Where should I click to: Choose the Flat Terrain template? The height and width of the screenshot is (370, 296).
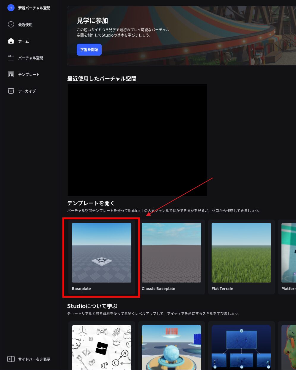241,253
